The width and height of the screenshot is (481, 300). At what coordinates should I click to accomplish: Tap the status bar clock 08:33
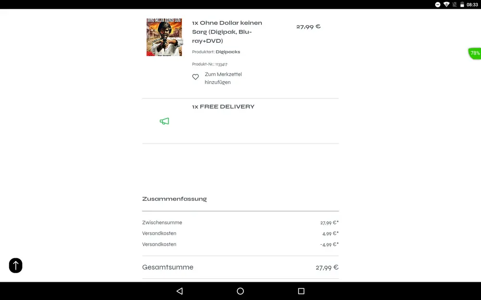click(x=472, y=5)
